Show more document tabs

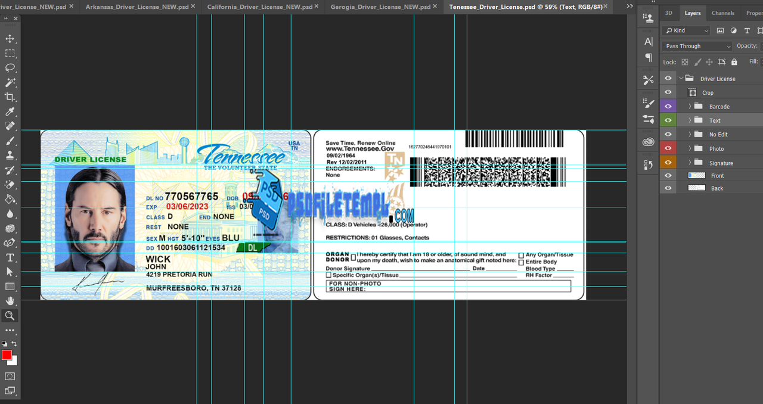pyautogui.click(x=629, y=7)
